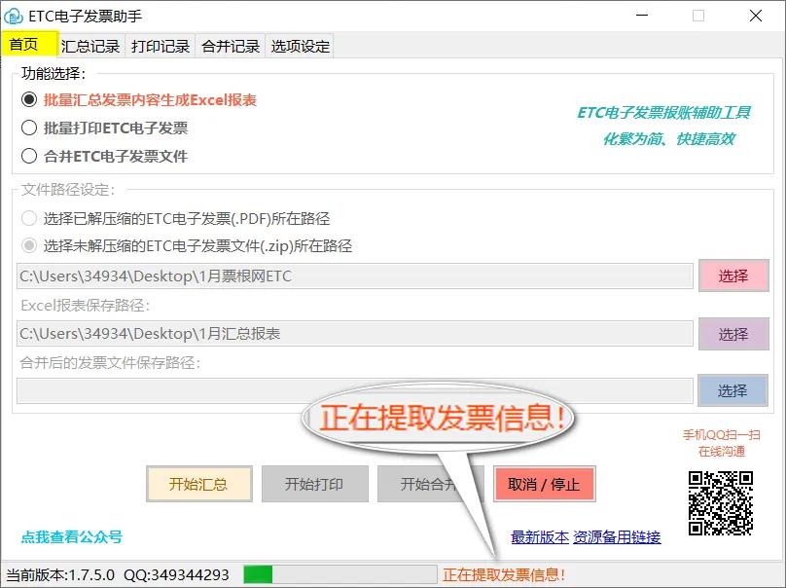Click the 开始打印 button
The image size is (786, 588).
(315, 484)
